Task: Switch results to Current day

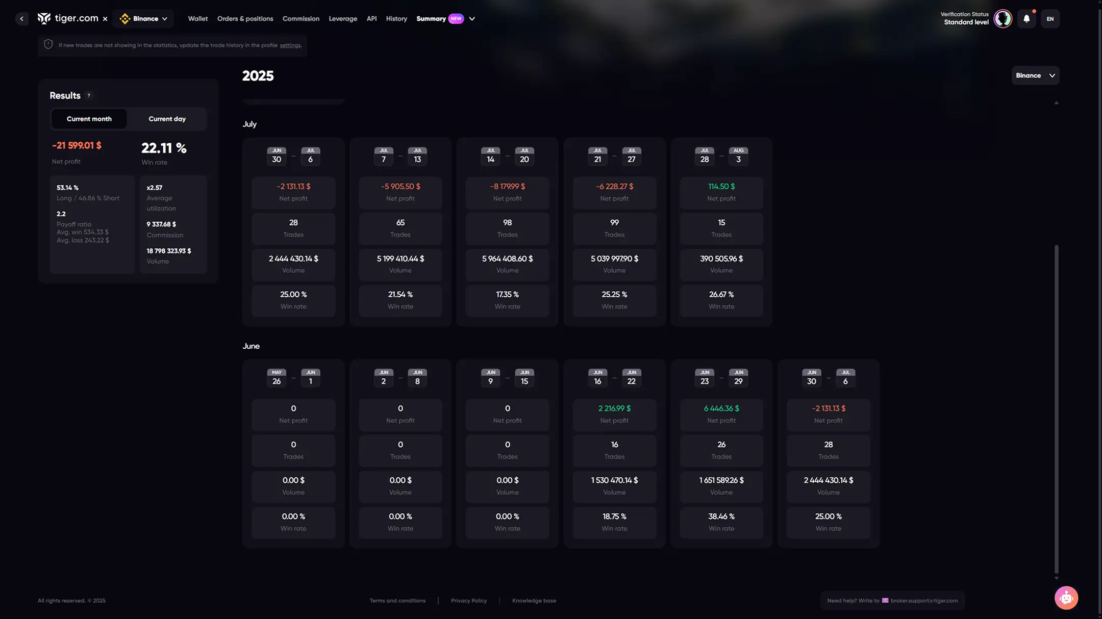Action: pos(167,119)
